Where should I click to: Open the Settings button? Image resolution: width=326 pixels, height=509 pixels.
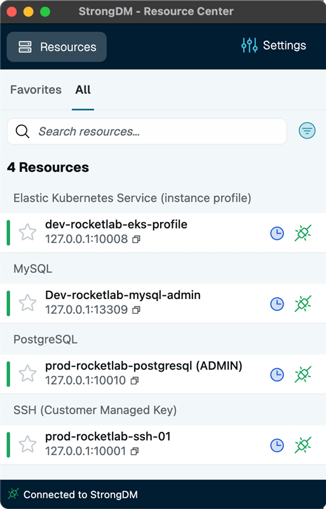[x=274, y=45]
